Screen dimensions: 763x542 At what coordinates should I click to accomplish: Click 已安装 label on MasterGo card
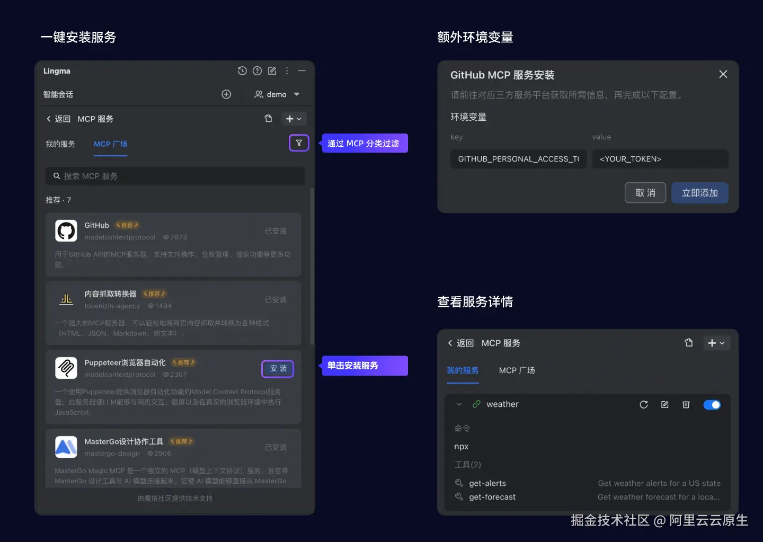pyautogui.click(x=276, y=447)
